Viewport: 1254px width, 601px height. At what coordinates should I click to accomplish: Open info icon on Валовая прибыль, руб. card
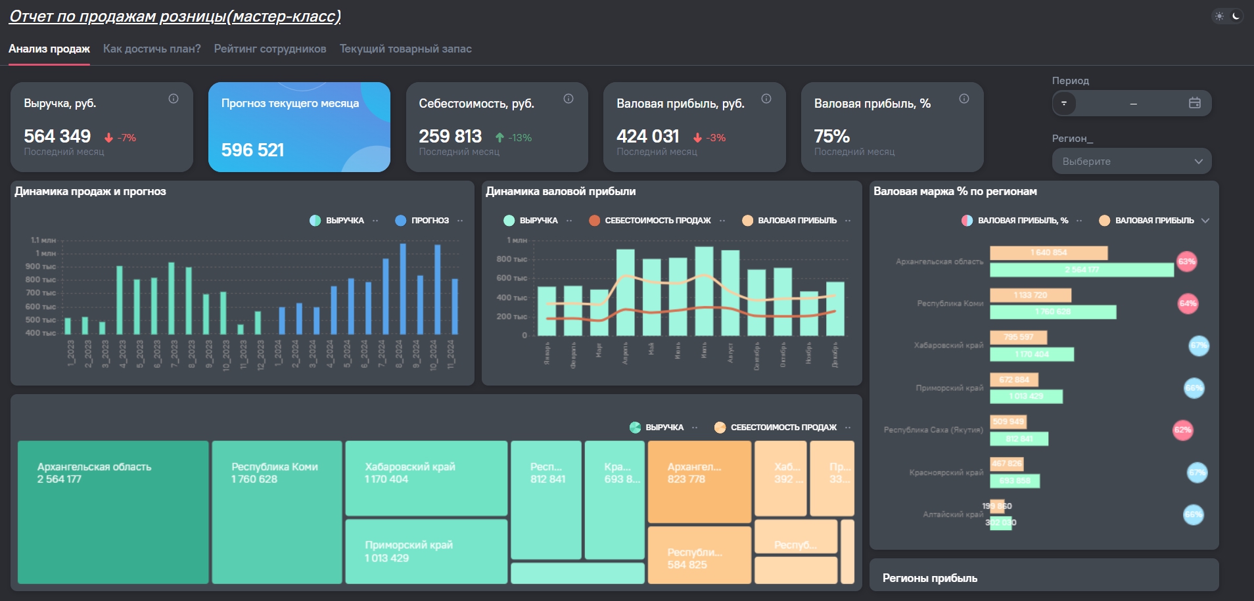click(766, 99)
